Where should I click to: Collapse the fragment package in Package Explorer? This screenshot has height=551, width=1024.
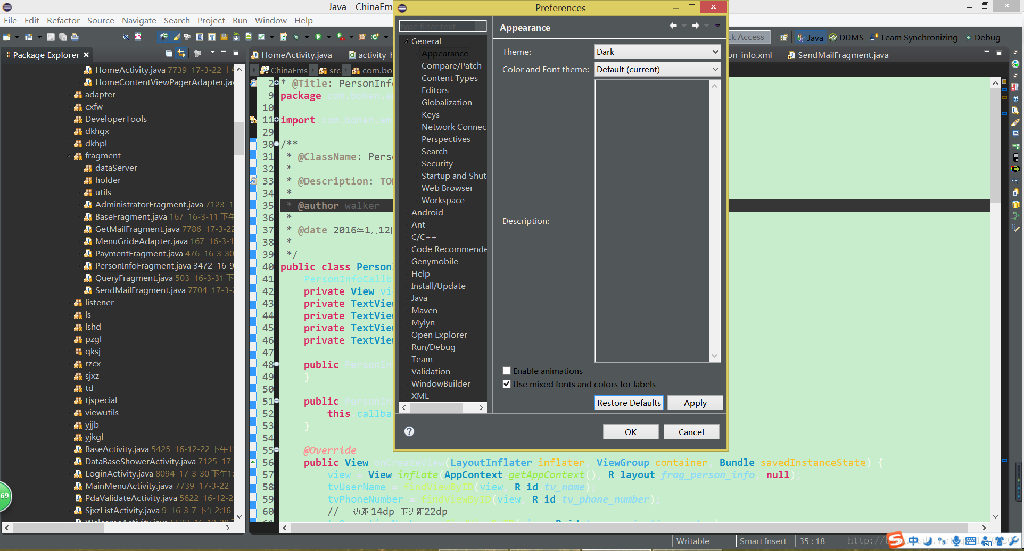(x=69, y=156)
